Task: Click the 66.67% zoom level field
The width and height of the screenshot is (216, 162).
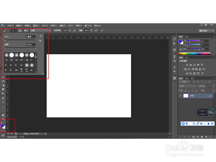Action: click(10, 134)
